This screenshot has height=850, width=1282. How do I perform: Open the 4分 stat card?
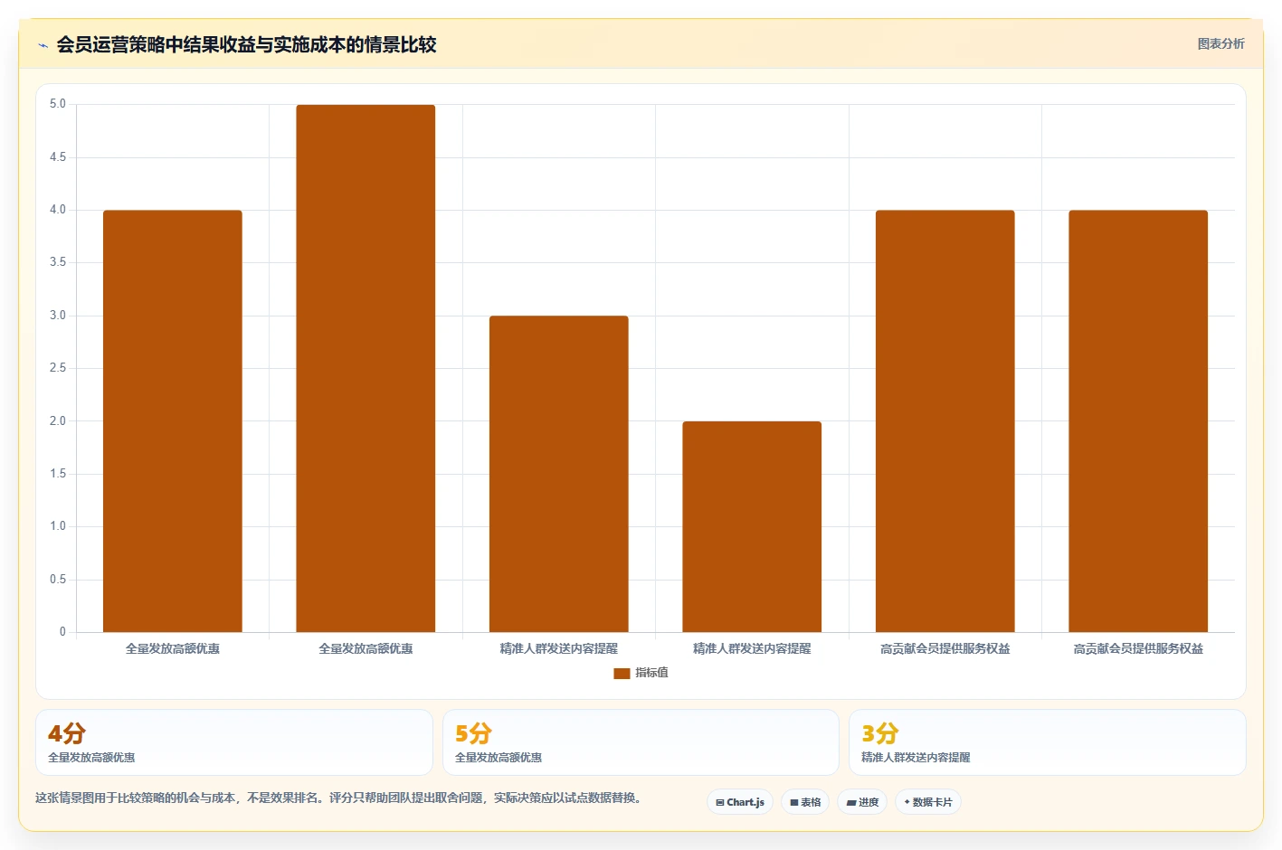234,742
